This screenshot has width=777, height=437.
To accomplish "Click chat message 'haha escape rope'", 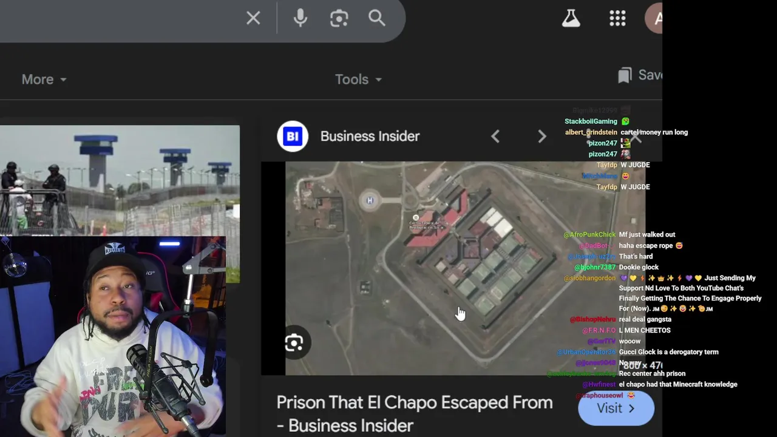I will click(647, 246).
